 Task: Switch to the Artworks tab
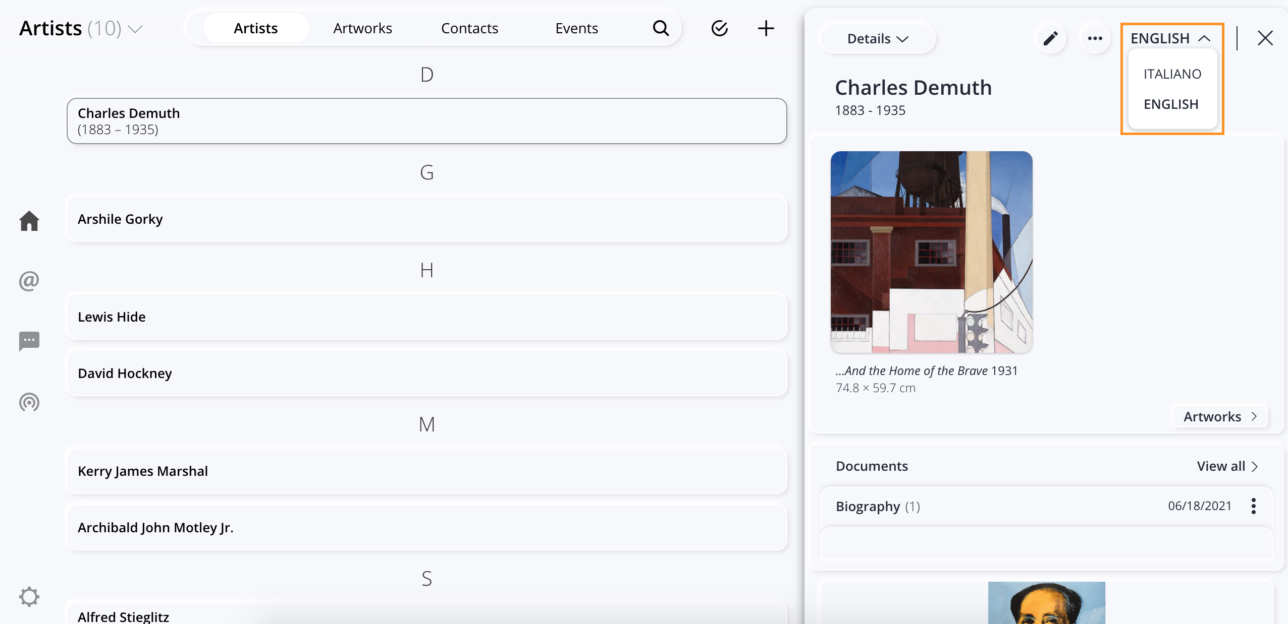pyautogui.click(x=362, y=28)
